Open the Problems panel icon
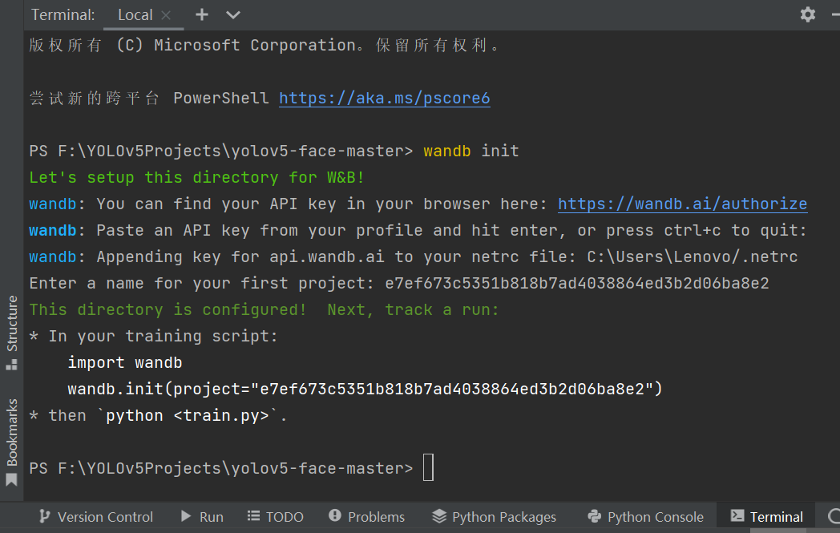This screenshot has width=840, height=533. (x=366, y=516)
